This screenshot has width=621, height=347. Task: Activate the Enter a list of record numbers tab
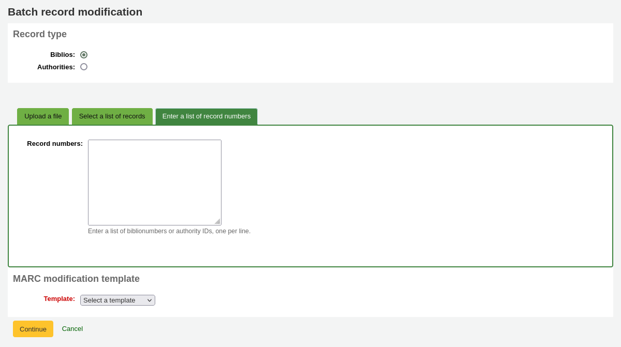[x=206, y=116]
